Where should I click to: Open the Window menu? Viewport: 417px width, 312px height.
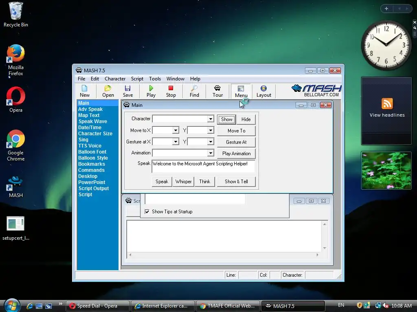pyautogui.click(x=175, y=79)
